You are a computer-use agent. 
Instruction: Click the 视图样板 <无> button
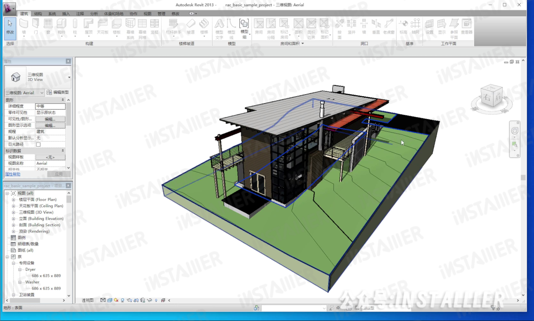click(x=50, y=157)
